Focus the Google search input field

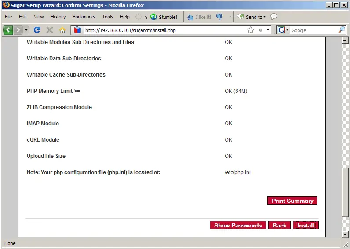point(314,30)
